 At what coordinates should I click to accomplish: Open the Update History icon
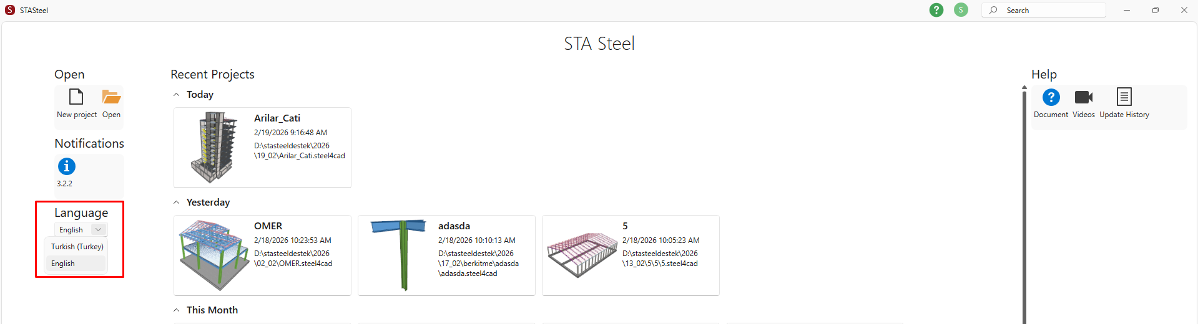[x=1124, y=97]
